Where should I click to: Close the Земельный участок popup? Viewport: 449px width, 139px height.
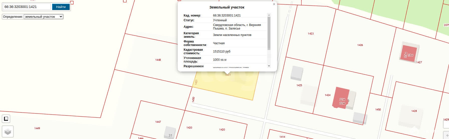click(x=274, y=4)
